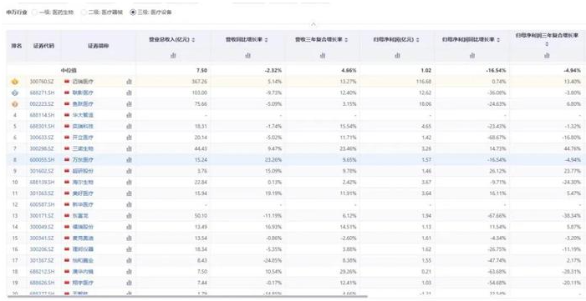The height and width of the screenshot is (301, 586).
Task: Open stock code link 300760.SZ
Action: click(x=42, y=82)
